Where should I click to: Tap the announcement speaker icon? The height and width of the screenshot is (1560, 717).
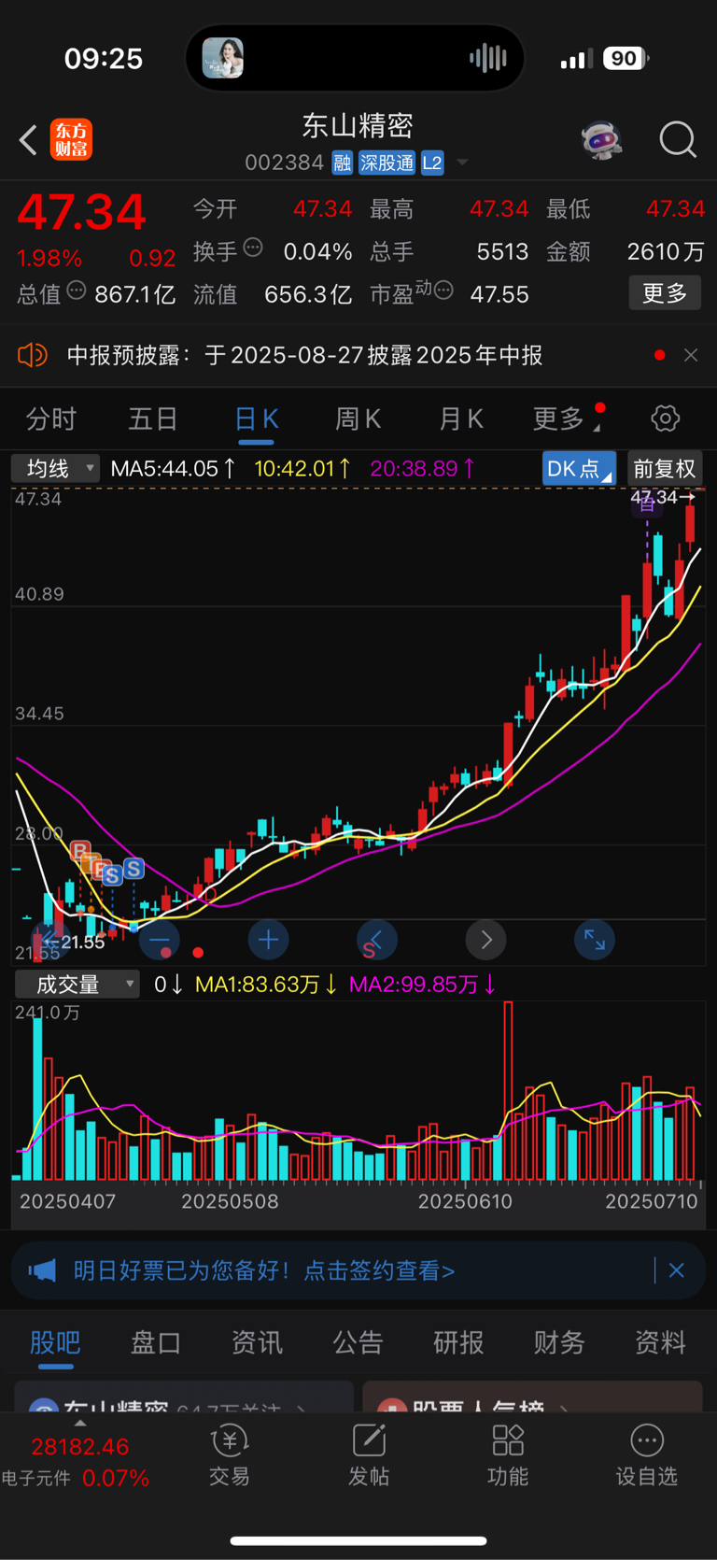point(33,355)
